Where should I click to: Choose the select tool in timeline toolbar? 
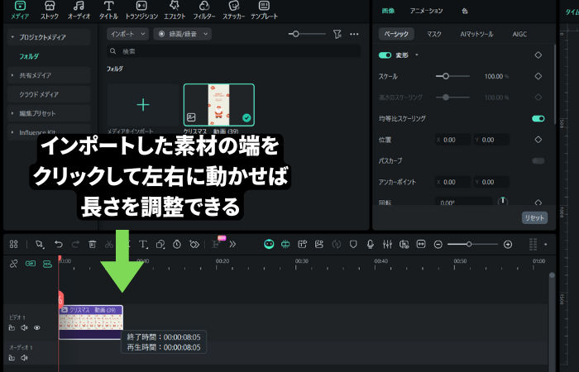pyautogui.click(x=40, y=244)
